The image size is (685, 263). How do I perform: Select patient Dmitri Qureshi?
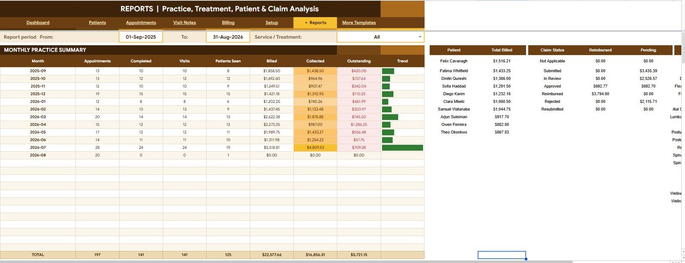454,79
